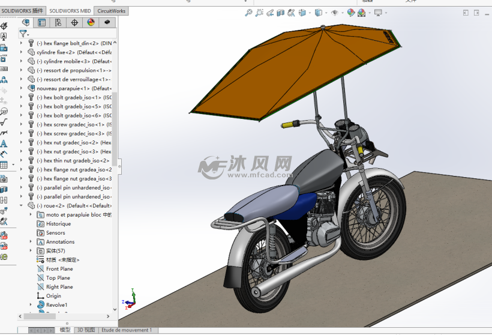This screenshot has width=492, height=335.
Task: Click the Zoom to Fit magnifier icon
Action: click(x=248, y=13)
